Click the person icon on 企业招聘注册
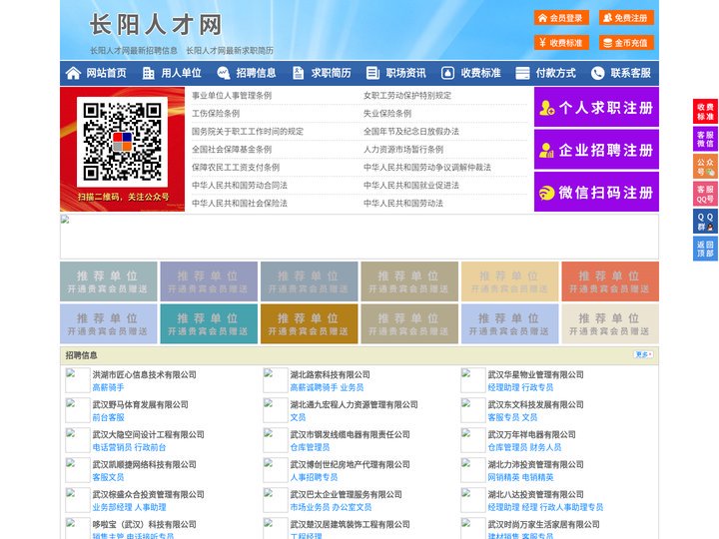 [x=546, y=150]
